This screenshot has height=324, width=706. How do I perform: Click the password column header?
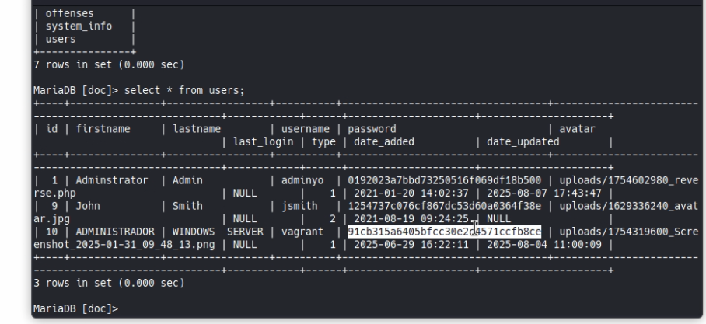click(x=372, y=129)
